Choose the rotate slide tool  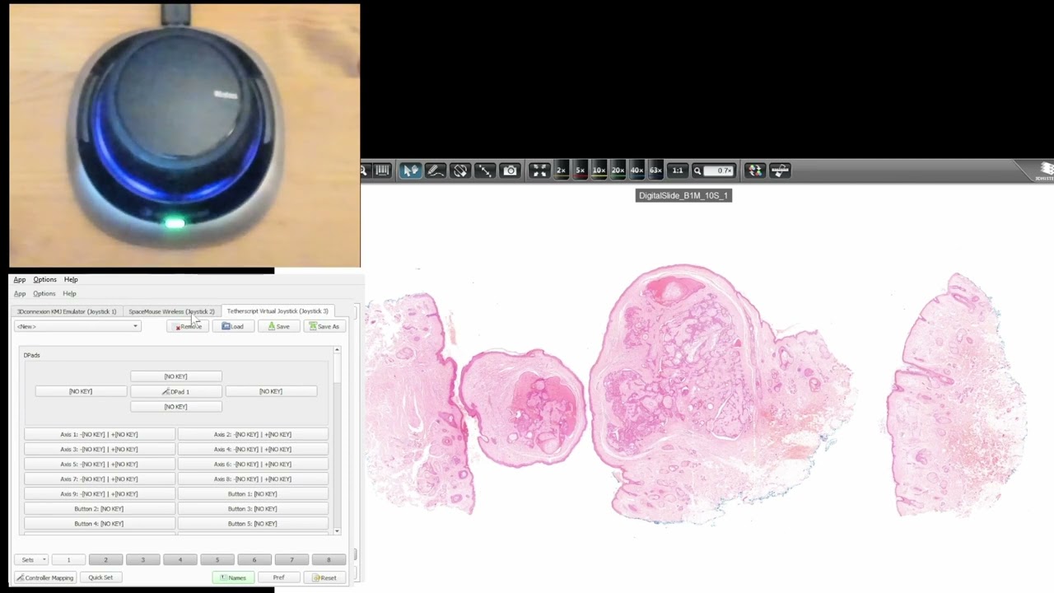tap(460, 170)
